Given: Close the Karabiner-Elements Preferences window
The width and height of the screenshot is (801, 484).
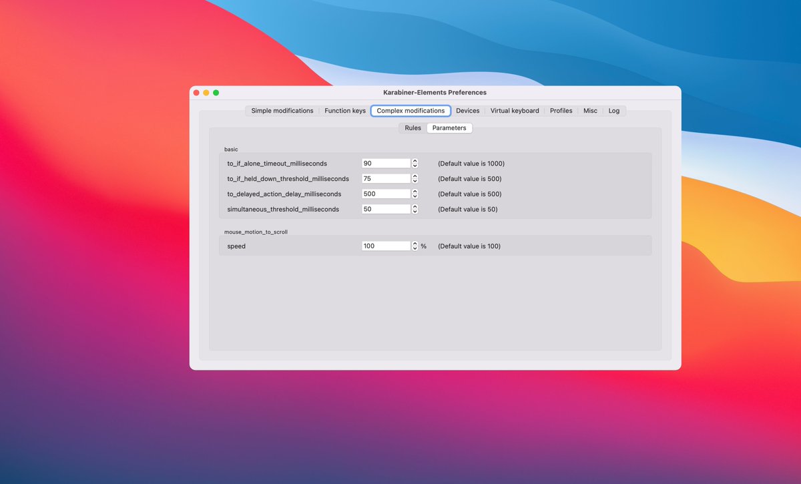Looking at the screenshot, I should pyautogui.click(x=196, y=93).
